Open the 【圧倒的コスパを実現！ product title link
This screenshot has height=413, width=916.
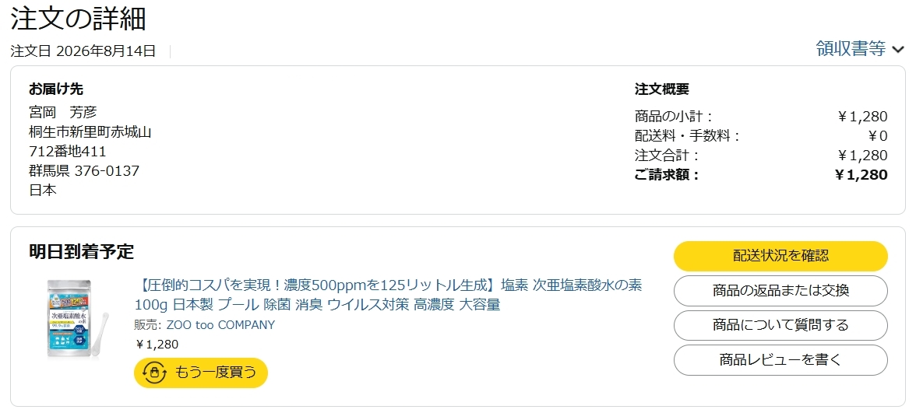pos(389,295)
